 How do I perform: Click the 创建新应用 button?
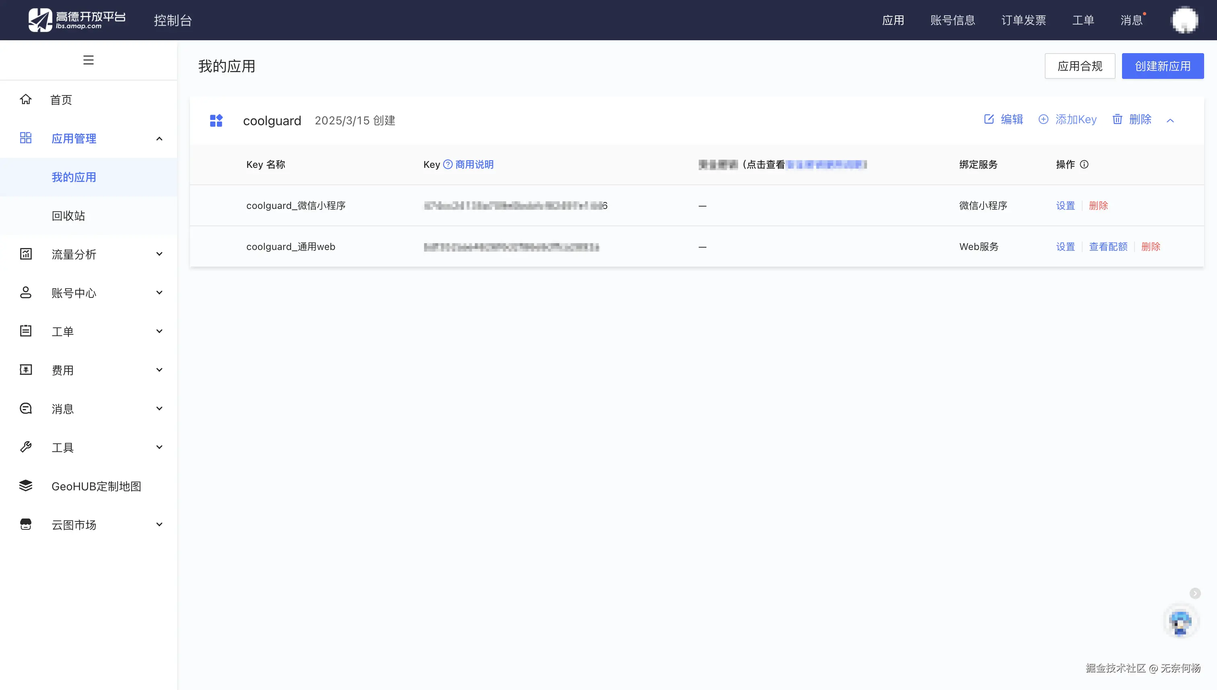1162,66
